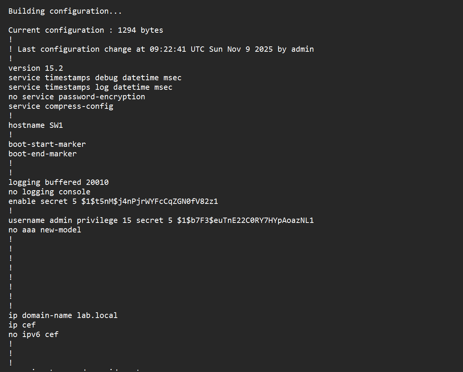Click the 'service compress-config' line
The width and height of the screenshot is (463, 372).
point(61,106)
